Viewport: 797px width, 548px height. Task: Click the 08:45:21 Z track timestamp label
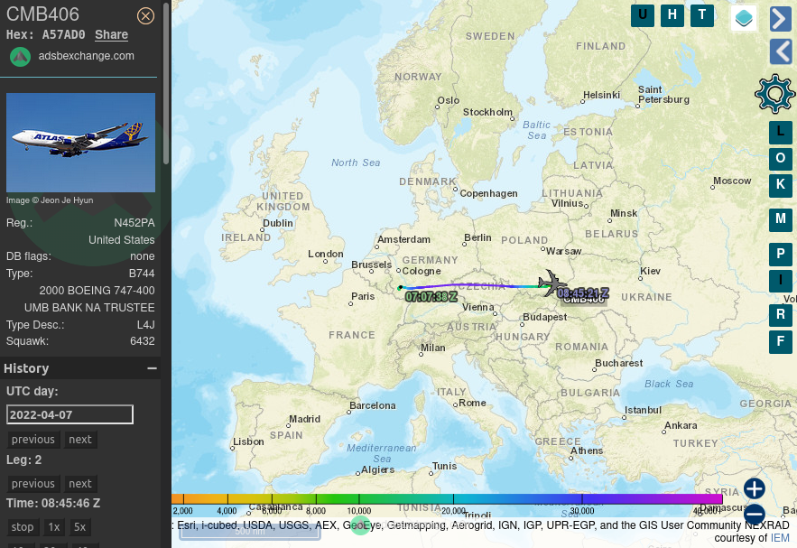click(x=582, y=293)
